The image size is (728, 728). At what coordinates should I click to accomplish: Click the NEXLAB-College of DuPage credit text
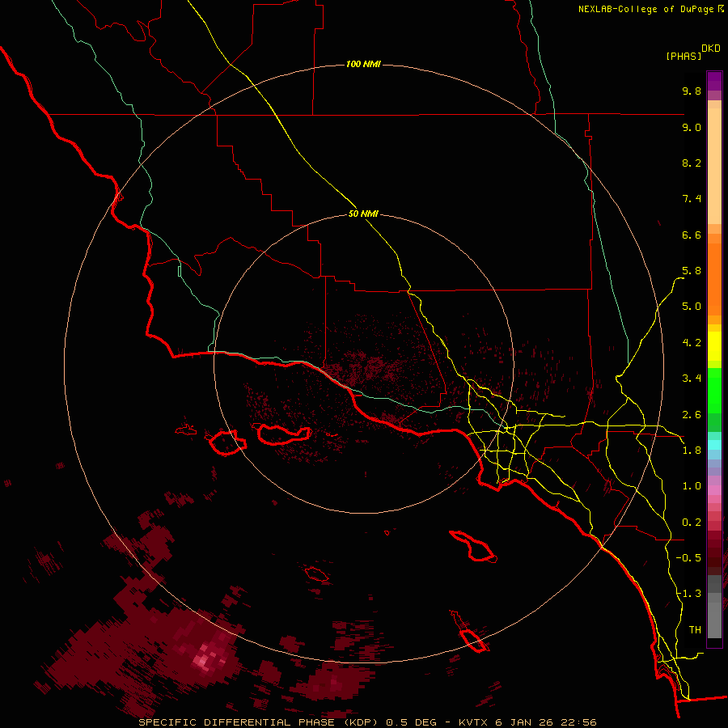(x=646, y=9)
